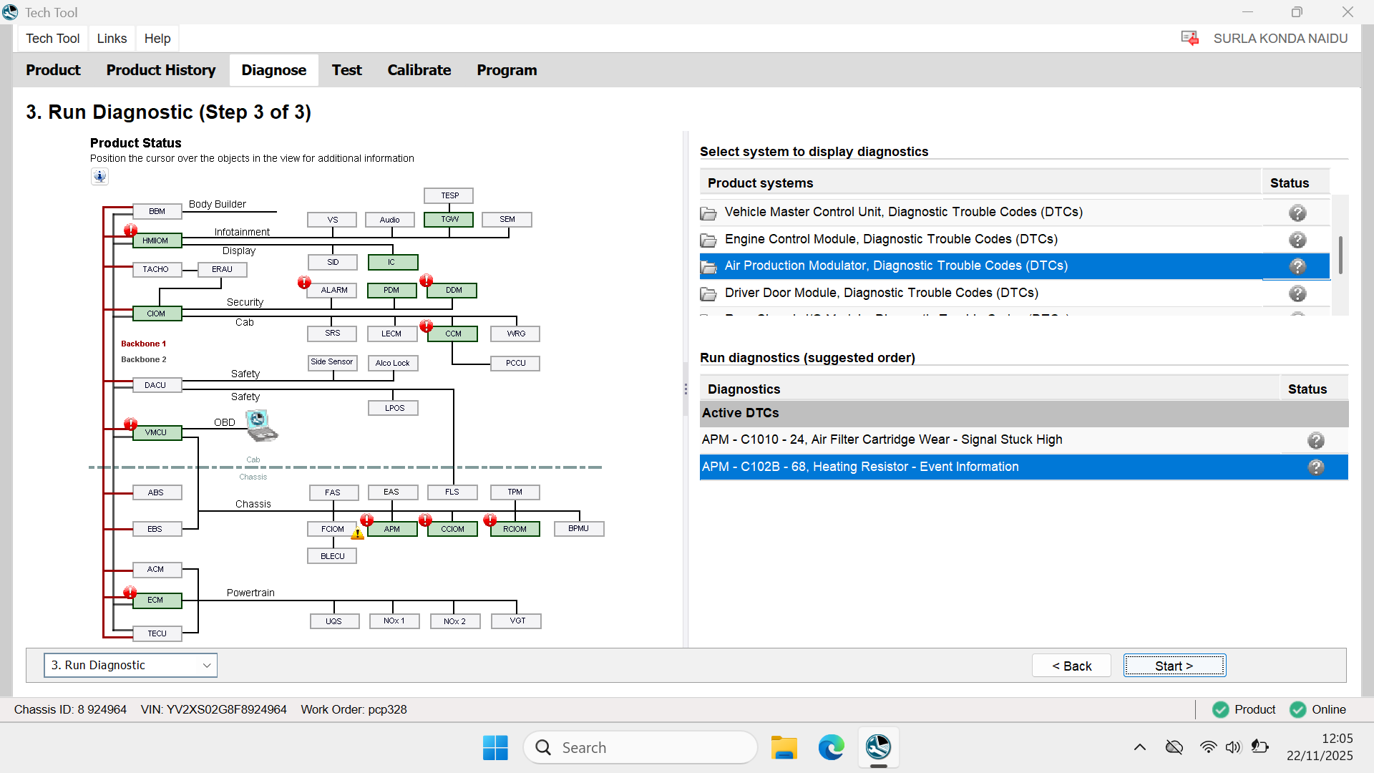Open the Help menu
This screenshot has height=773, width=1374.
[x=157, y=39]
